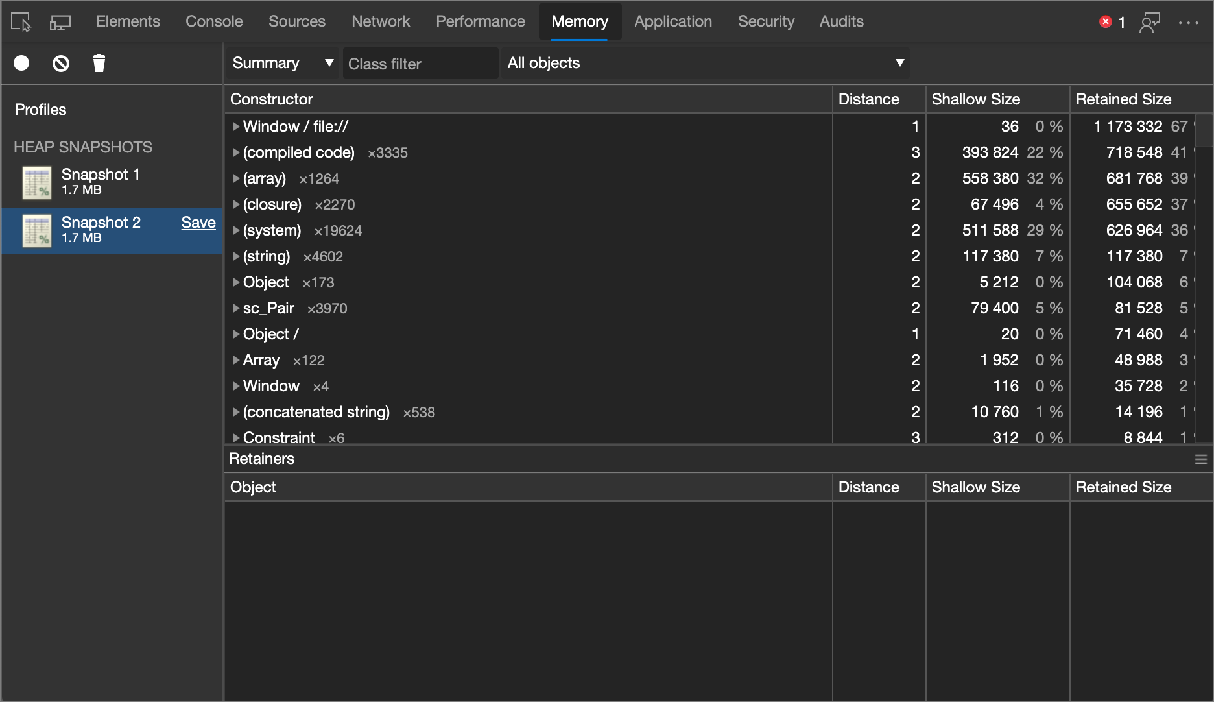Switch to the Console tab

(x=214, y=21)
